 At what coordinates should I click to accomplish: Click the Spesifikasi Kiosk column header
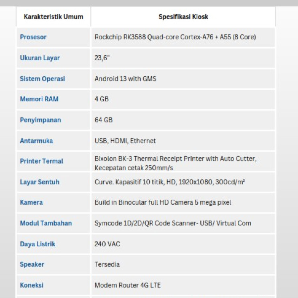tap(183, 17)
